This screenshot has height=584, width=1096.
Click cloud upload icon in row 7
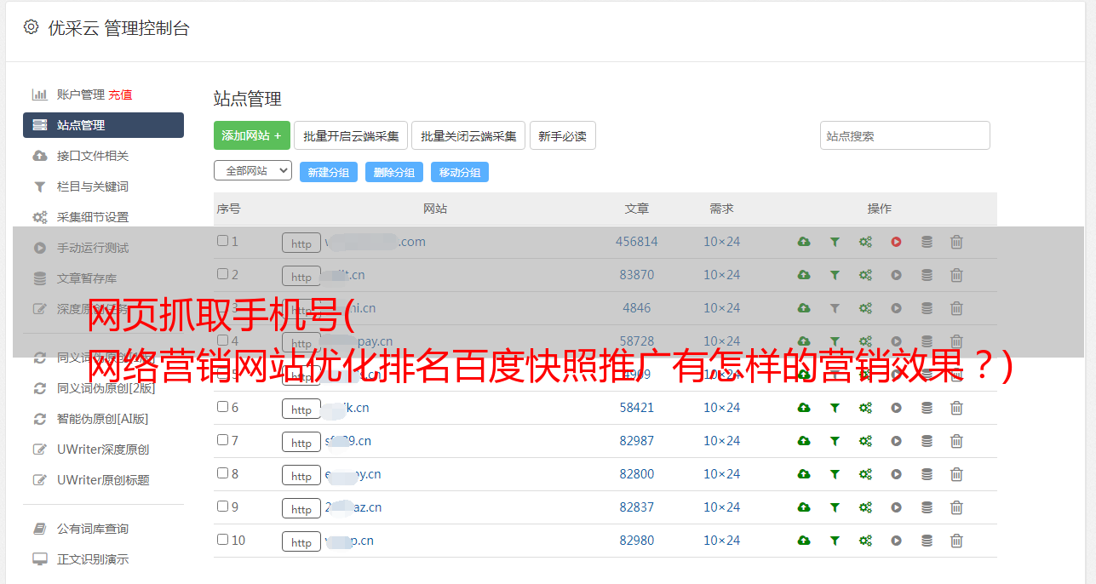tap(804, 441)
